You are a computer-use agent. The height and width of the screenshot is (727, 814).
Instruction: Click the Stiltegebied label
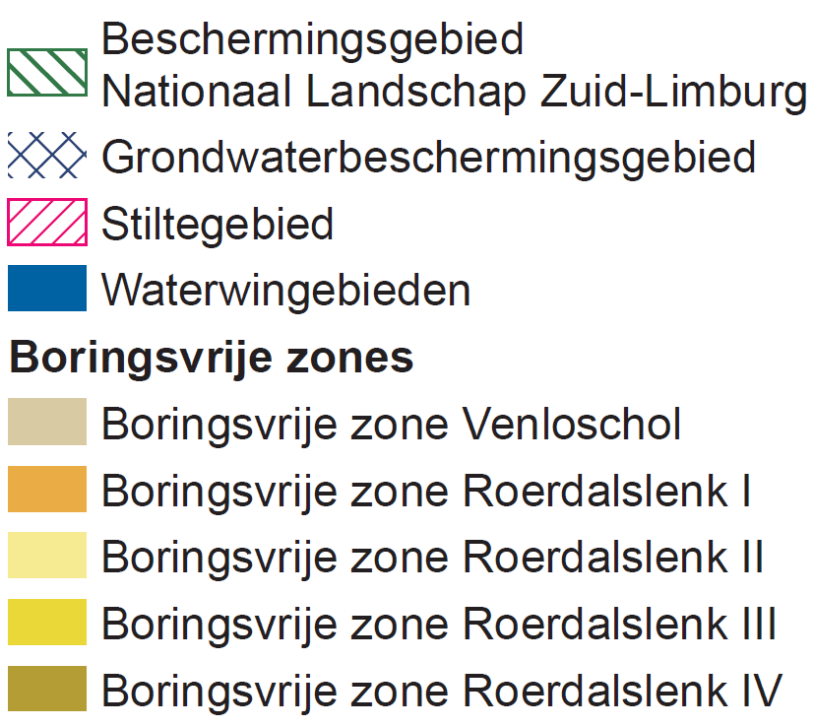click(218, 225)
